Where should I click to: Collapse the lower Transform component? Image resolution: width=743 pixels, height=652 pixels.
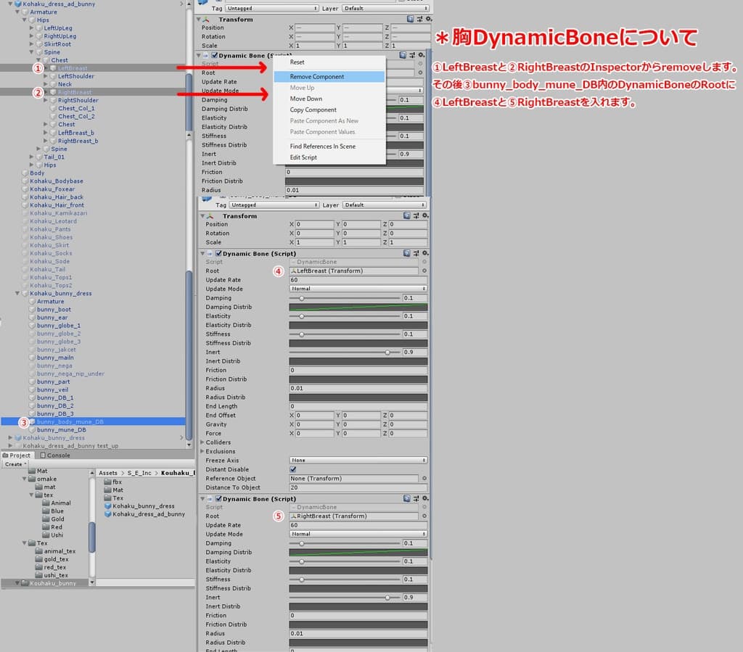click(202, 216)
